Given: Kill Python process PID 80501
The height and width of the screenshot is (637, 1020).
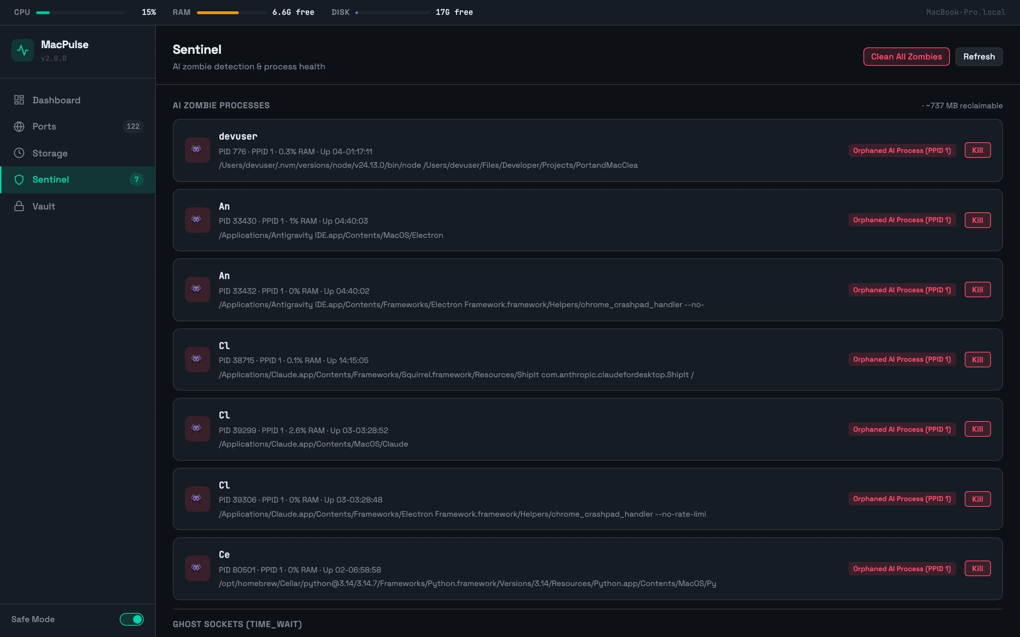Looking at the screenshot, I should [x=977, y=568].
